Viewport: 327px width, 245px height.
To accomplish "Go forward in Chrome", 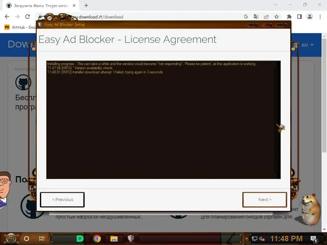I will pyautogui.click(x=17, y=17).
